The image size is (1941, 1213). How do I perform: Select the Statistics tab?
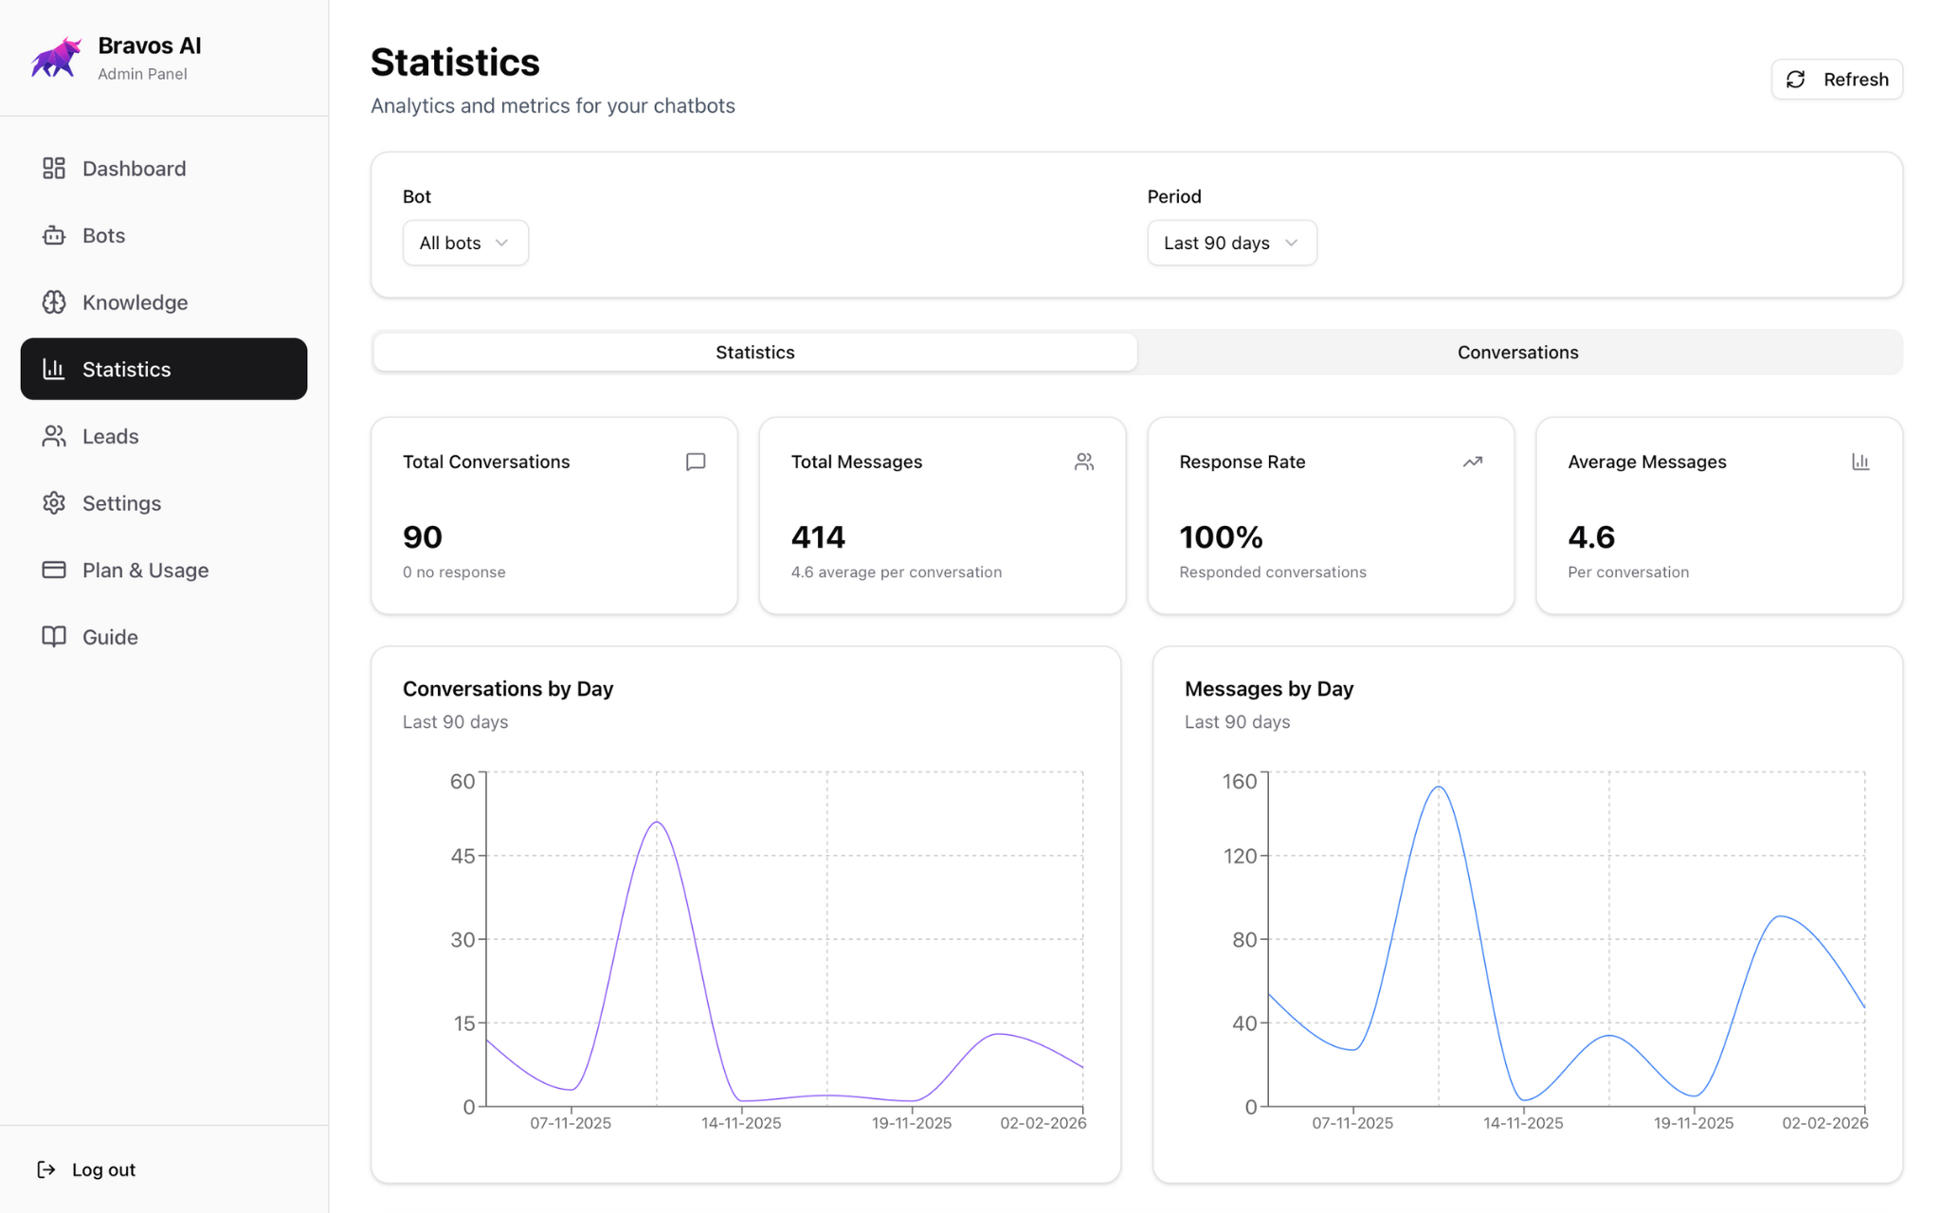pos(754,352)
